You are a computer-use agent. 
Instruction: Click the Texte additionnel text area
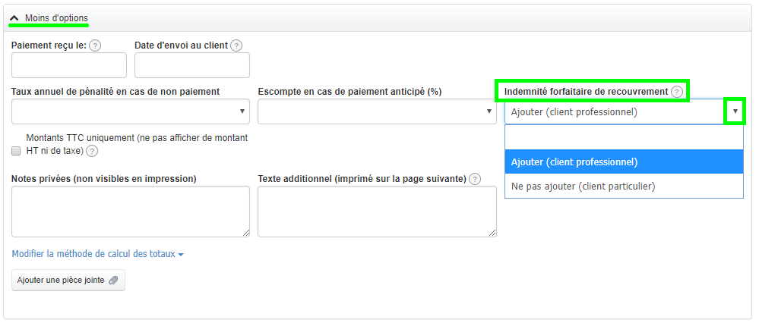[377, 212]
